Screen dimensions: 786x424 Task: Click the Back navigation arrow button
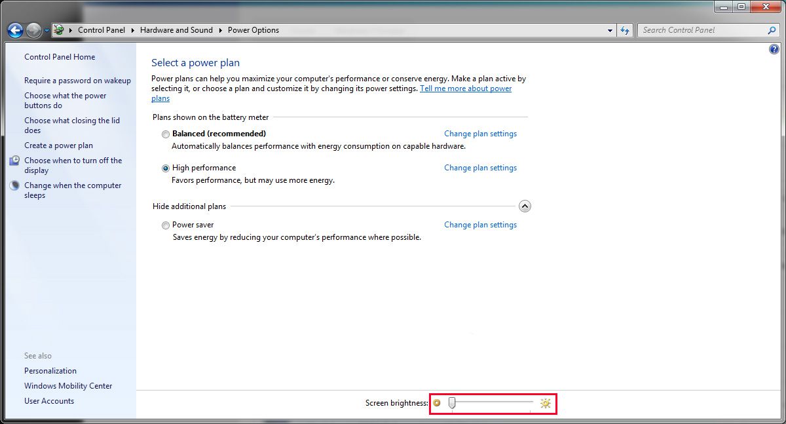(15, 30)
